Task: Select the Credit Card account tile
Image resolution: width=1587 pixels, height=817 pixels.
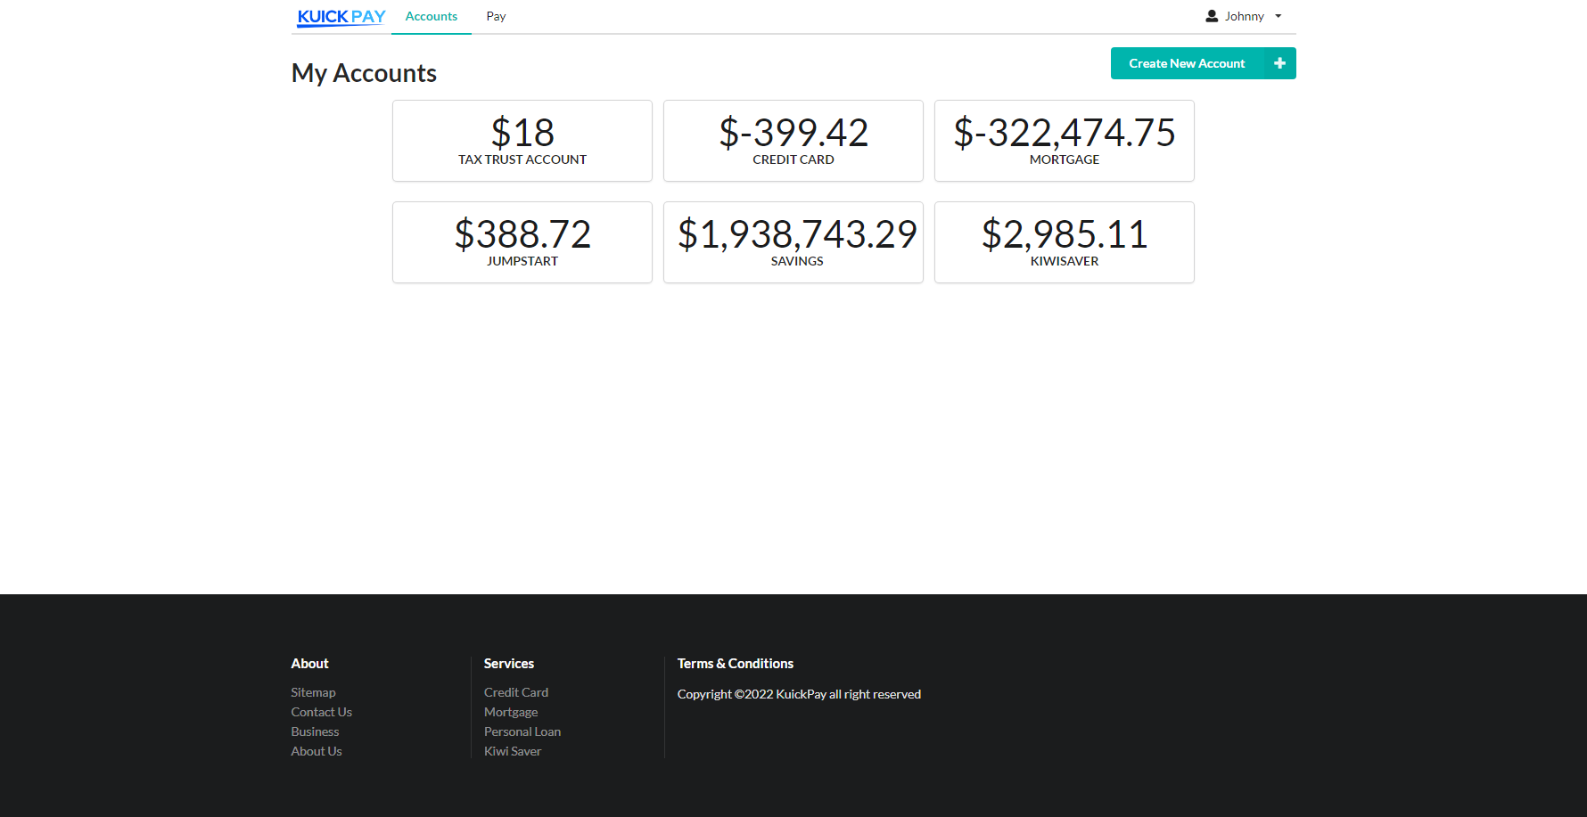Action: point(793,141)
